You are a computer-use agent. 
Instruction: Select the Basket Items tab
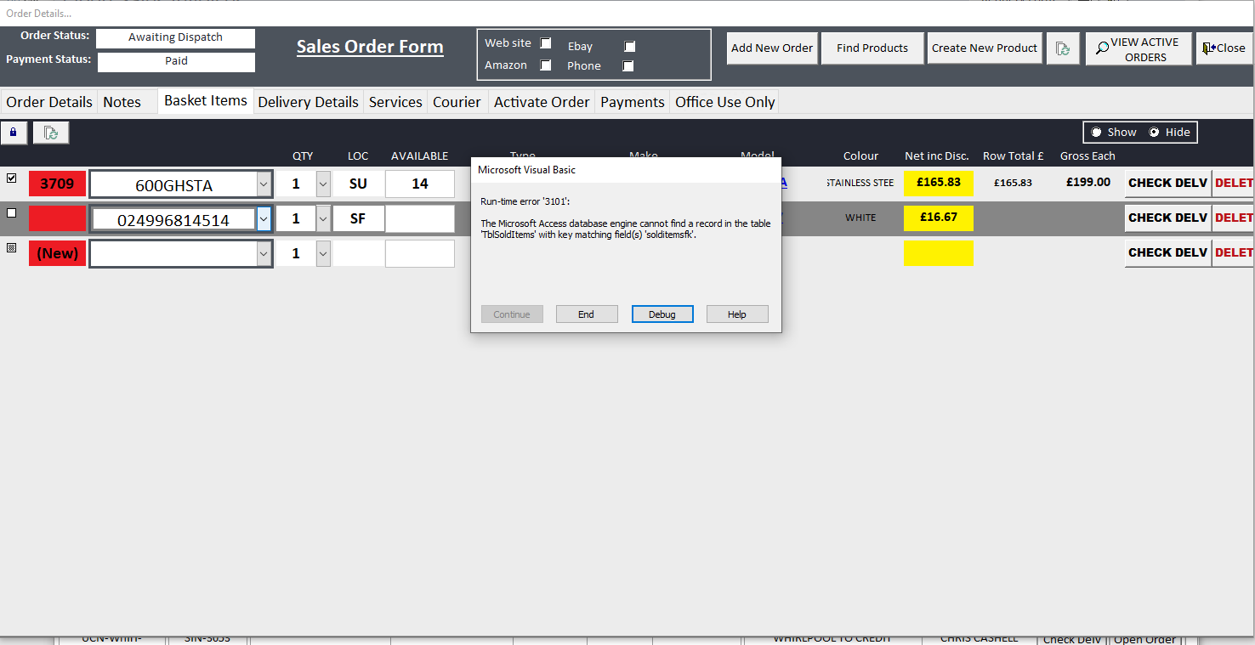(x=206, y=100)
